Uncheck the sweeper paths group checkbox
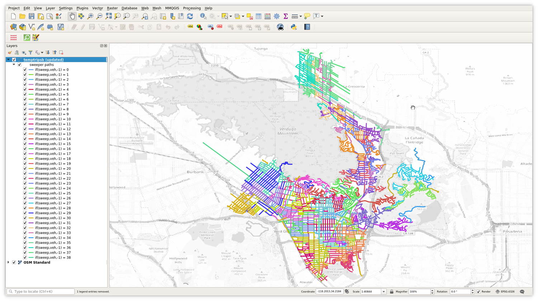This screenshot has height=301, width=538. (19, 65)
